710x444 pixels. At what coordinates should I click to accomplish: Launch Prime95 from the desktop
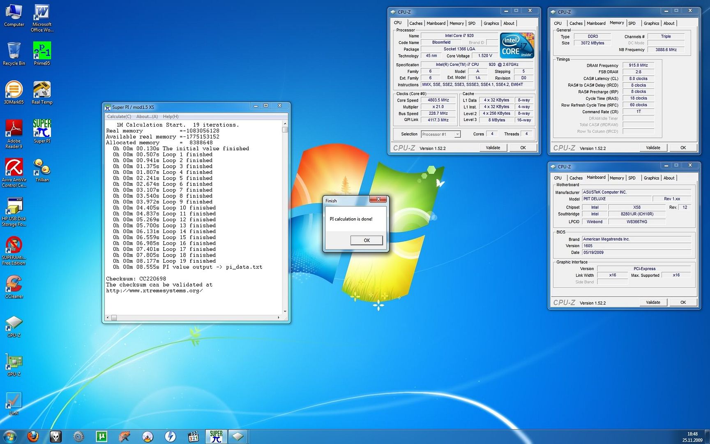click(42, 54)
